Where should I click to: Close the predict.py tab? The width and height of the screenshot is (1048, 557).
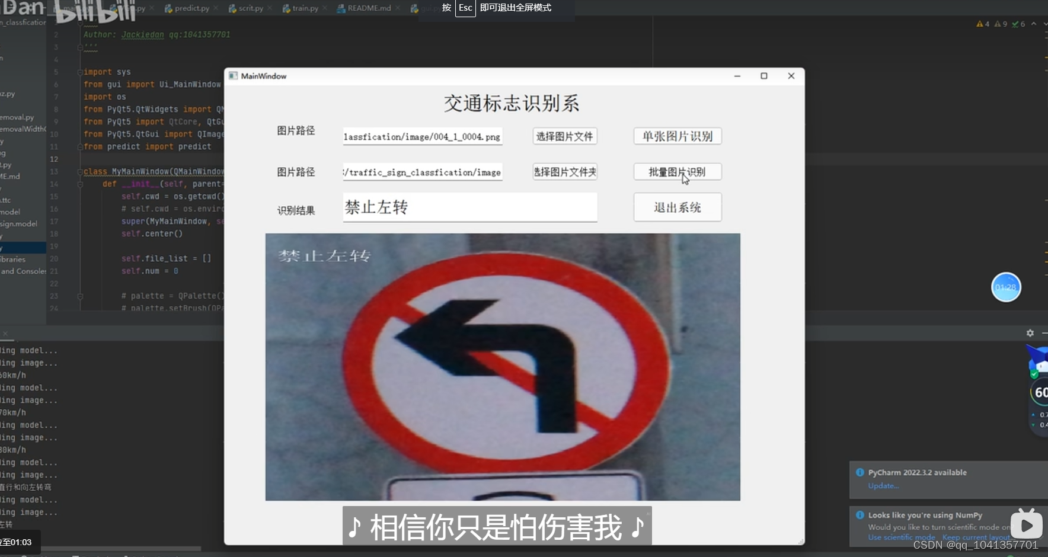click(x=216, y=8)
